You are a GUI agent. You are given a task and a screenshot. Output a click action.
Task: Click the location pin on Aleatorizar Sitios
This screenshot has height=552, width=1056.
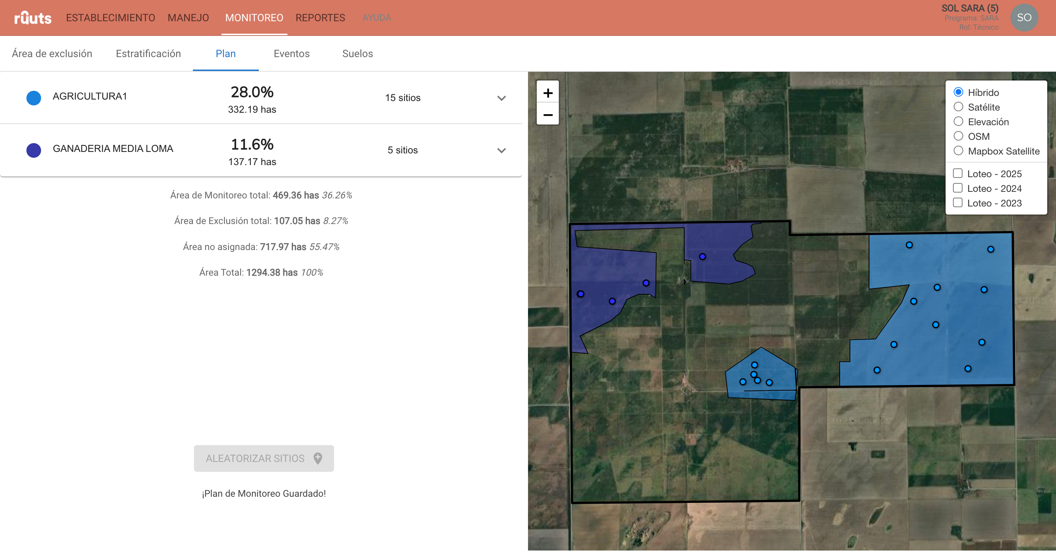[318, 458]
